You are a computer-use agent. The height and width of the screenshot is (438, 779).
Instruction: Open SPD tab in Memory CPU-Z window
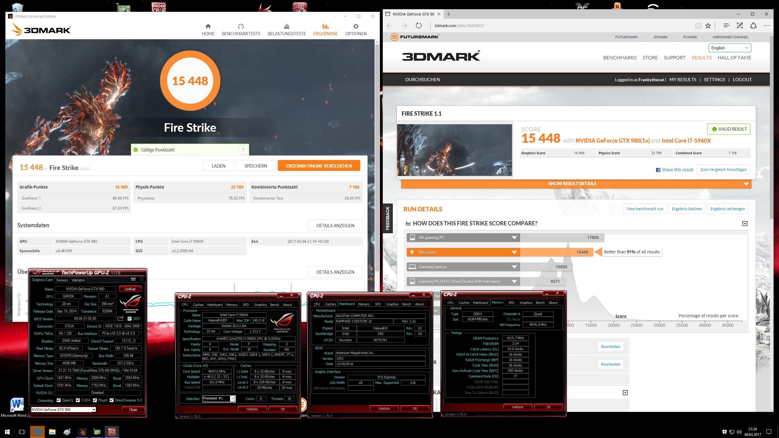(511, 302)
